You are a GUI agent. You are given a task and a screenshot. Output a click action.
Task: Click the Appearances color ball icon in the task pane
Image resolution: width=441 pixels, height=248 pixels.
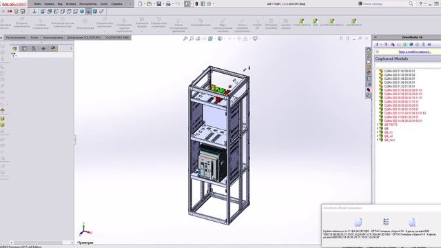tap(369, 72)
